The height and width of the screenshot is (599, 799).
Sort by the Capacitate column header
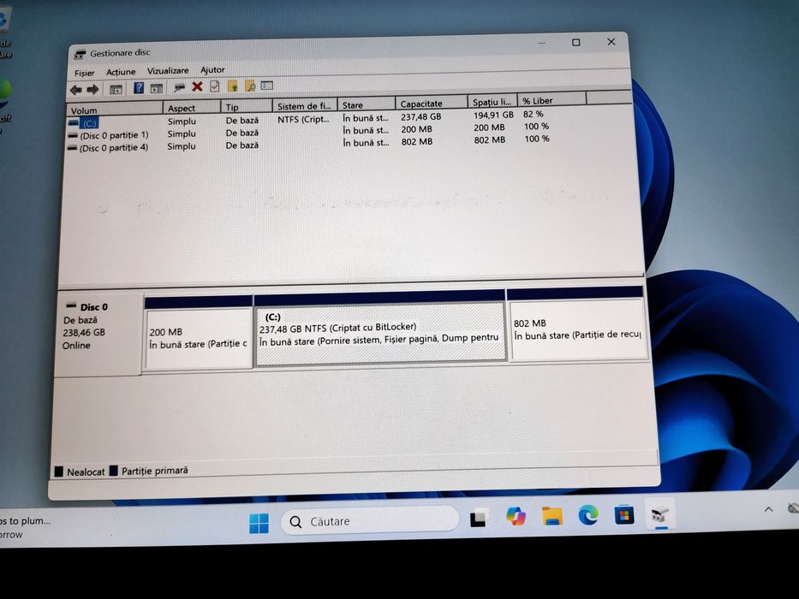431,104
